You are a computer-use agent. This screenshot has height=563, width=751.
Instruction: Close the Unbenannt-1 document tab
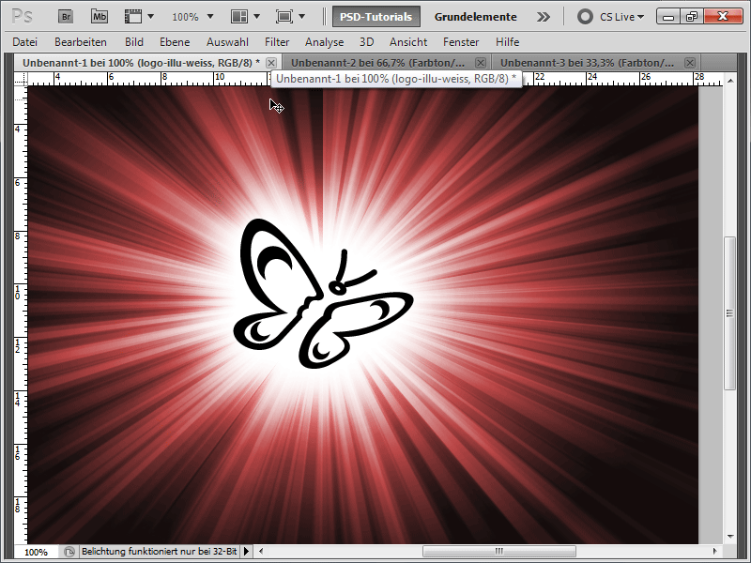pyautogui.click(x=271, y=63)
